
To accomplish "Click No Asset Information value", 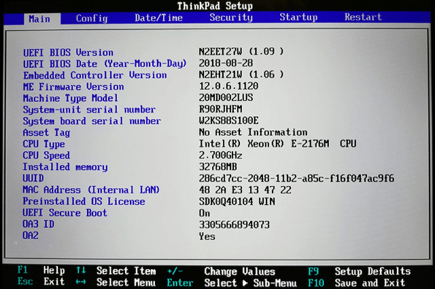I will point(253,132).
